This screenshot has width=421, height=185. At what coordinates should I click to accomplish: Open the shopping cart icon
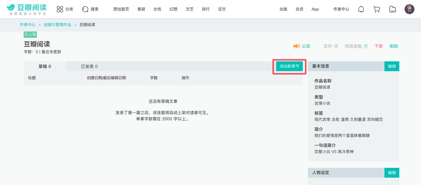377,9
